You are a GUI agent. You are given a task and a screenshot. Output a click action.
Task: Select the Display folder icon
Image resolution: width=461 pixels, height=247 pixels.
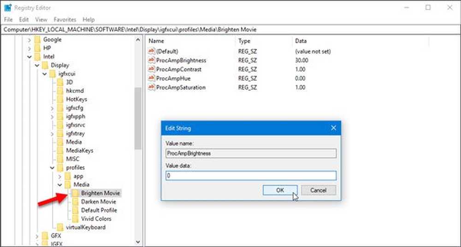pos(45,65)
